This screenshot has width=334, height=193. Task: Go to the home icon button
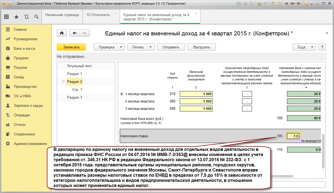tap(62, 33)
